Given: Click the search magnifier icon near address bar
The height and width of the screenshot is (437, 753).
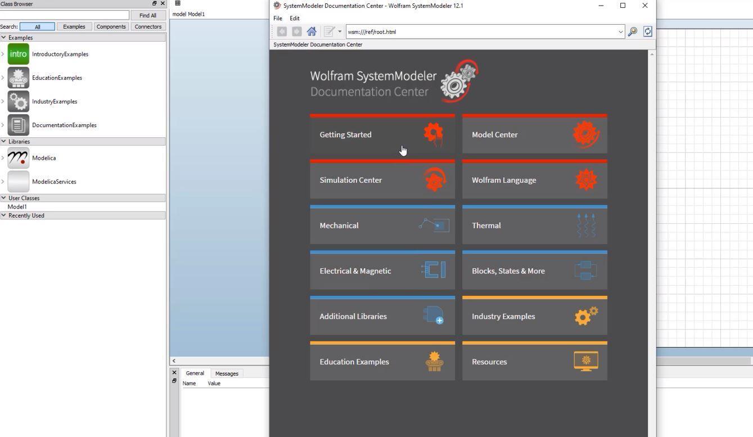Looking at the screenshot, I should (x=632, y=31).
